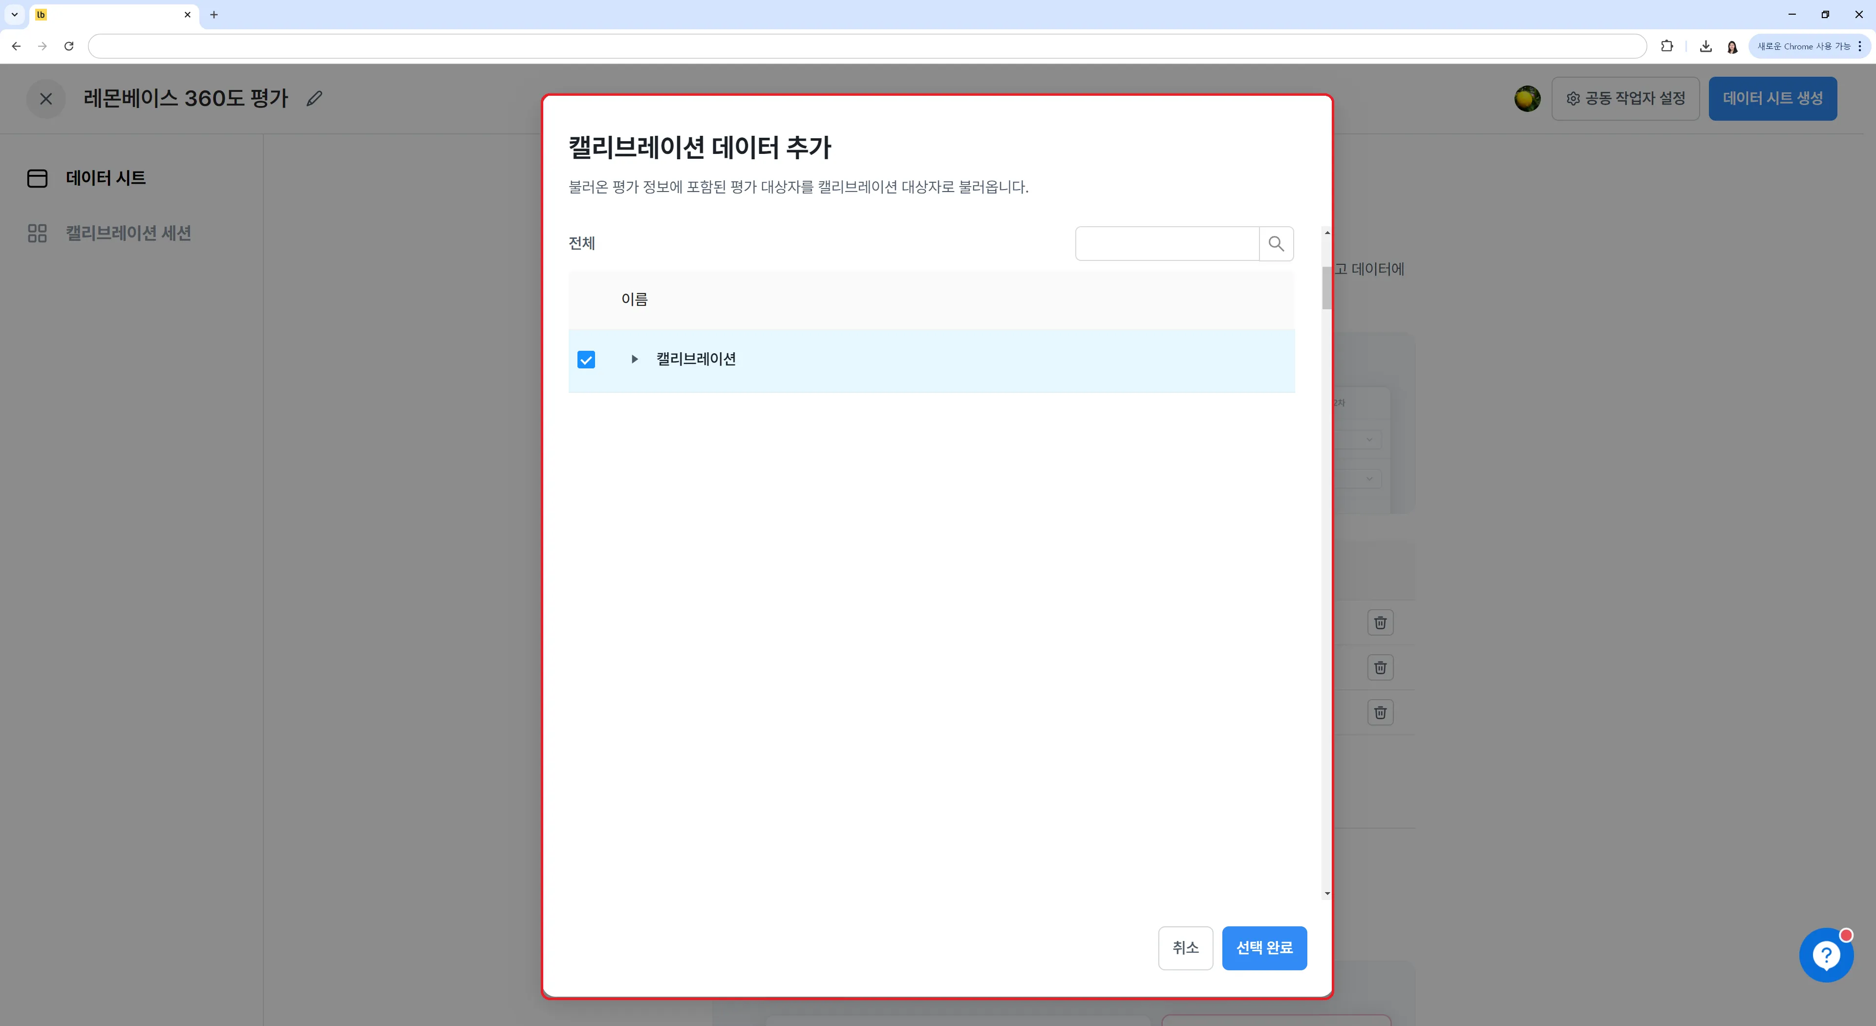Select the lb browser tab

[114, 15]
